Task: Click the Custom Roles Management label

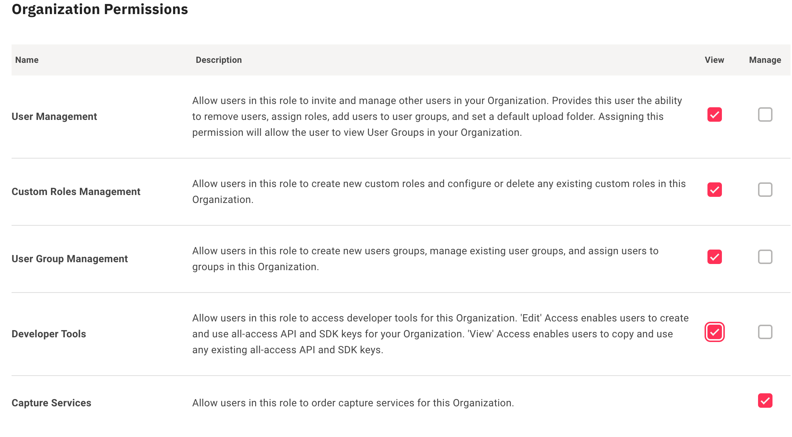Action: (76, 191)
